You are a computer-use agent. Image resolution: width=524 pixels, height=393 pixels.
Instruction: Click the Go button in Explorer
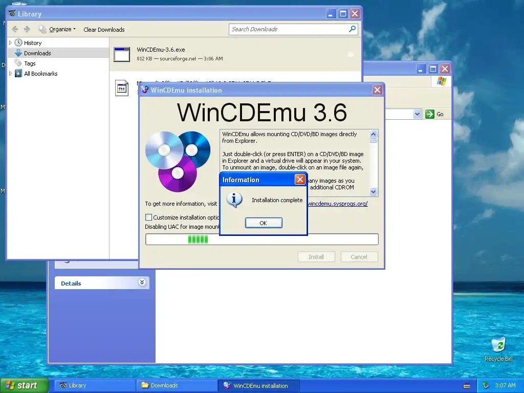[434, 114]
